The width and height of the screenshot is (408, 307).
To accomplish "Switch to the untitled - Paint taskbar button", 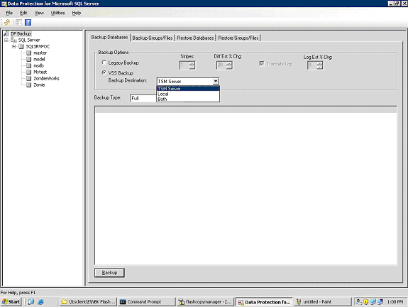I will click(x=323, y=302).
